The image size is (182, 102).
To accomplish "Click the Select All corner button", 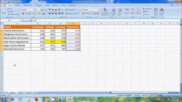I will [x=2, y=24].
